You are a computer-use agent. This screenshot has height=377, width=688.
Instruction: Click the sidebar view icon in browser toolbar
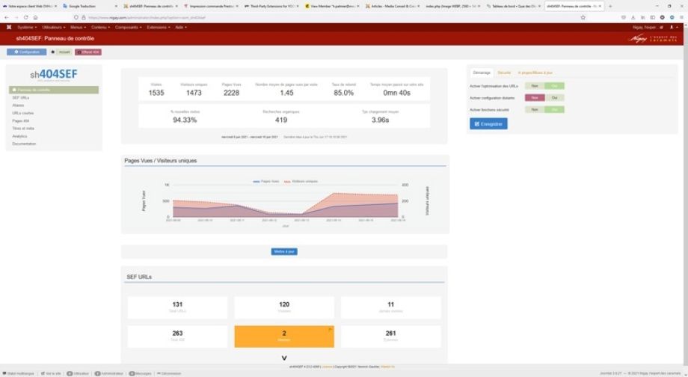point(652,17)
